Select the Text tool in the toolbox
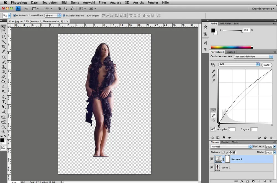 click(x=3, y=102)
